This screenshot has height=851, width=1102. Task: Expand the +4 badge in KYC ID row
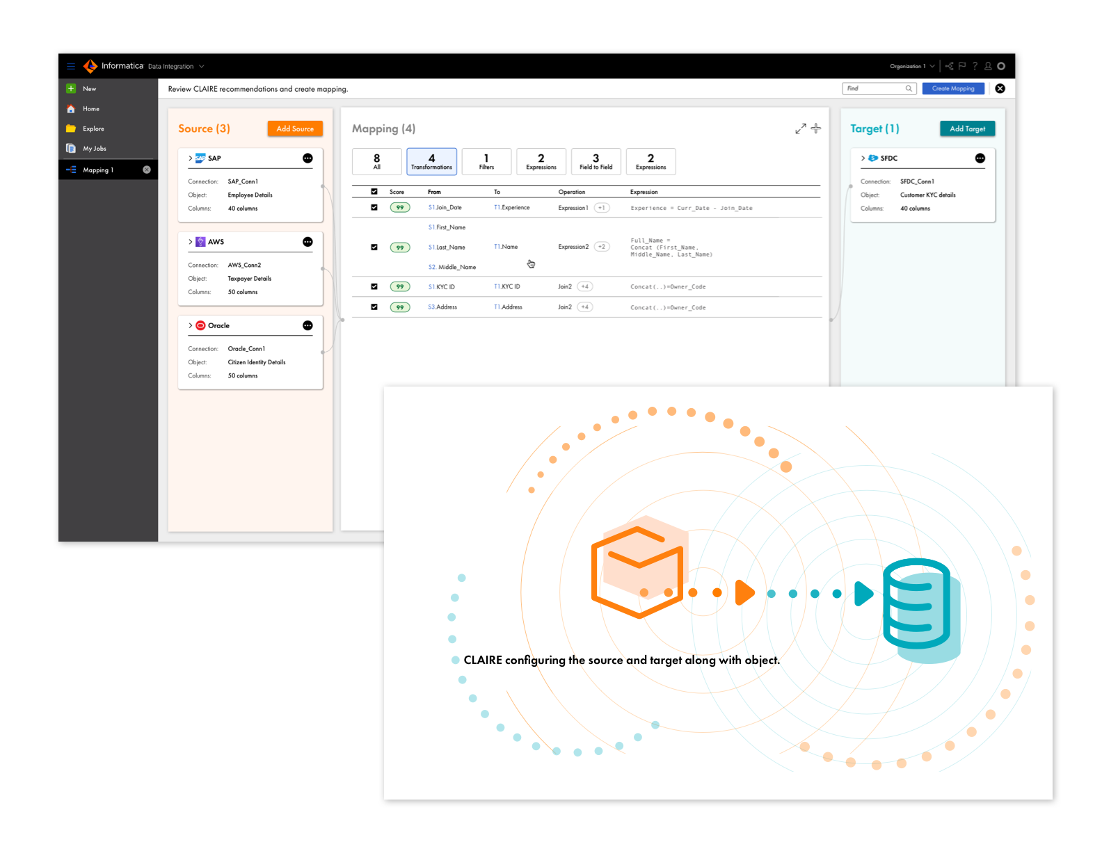tap(585, 286)
